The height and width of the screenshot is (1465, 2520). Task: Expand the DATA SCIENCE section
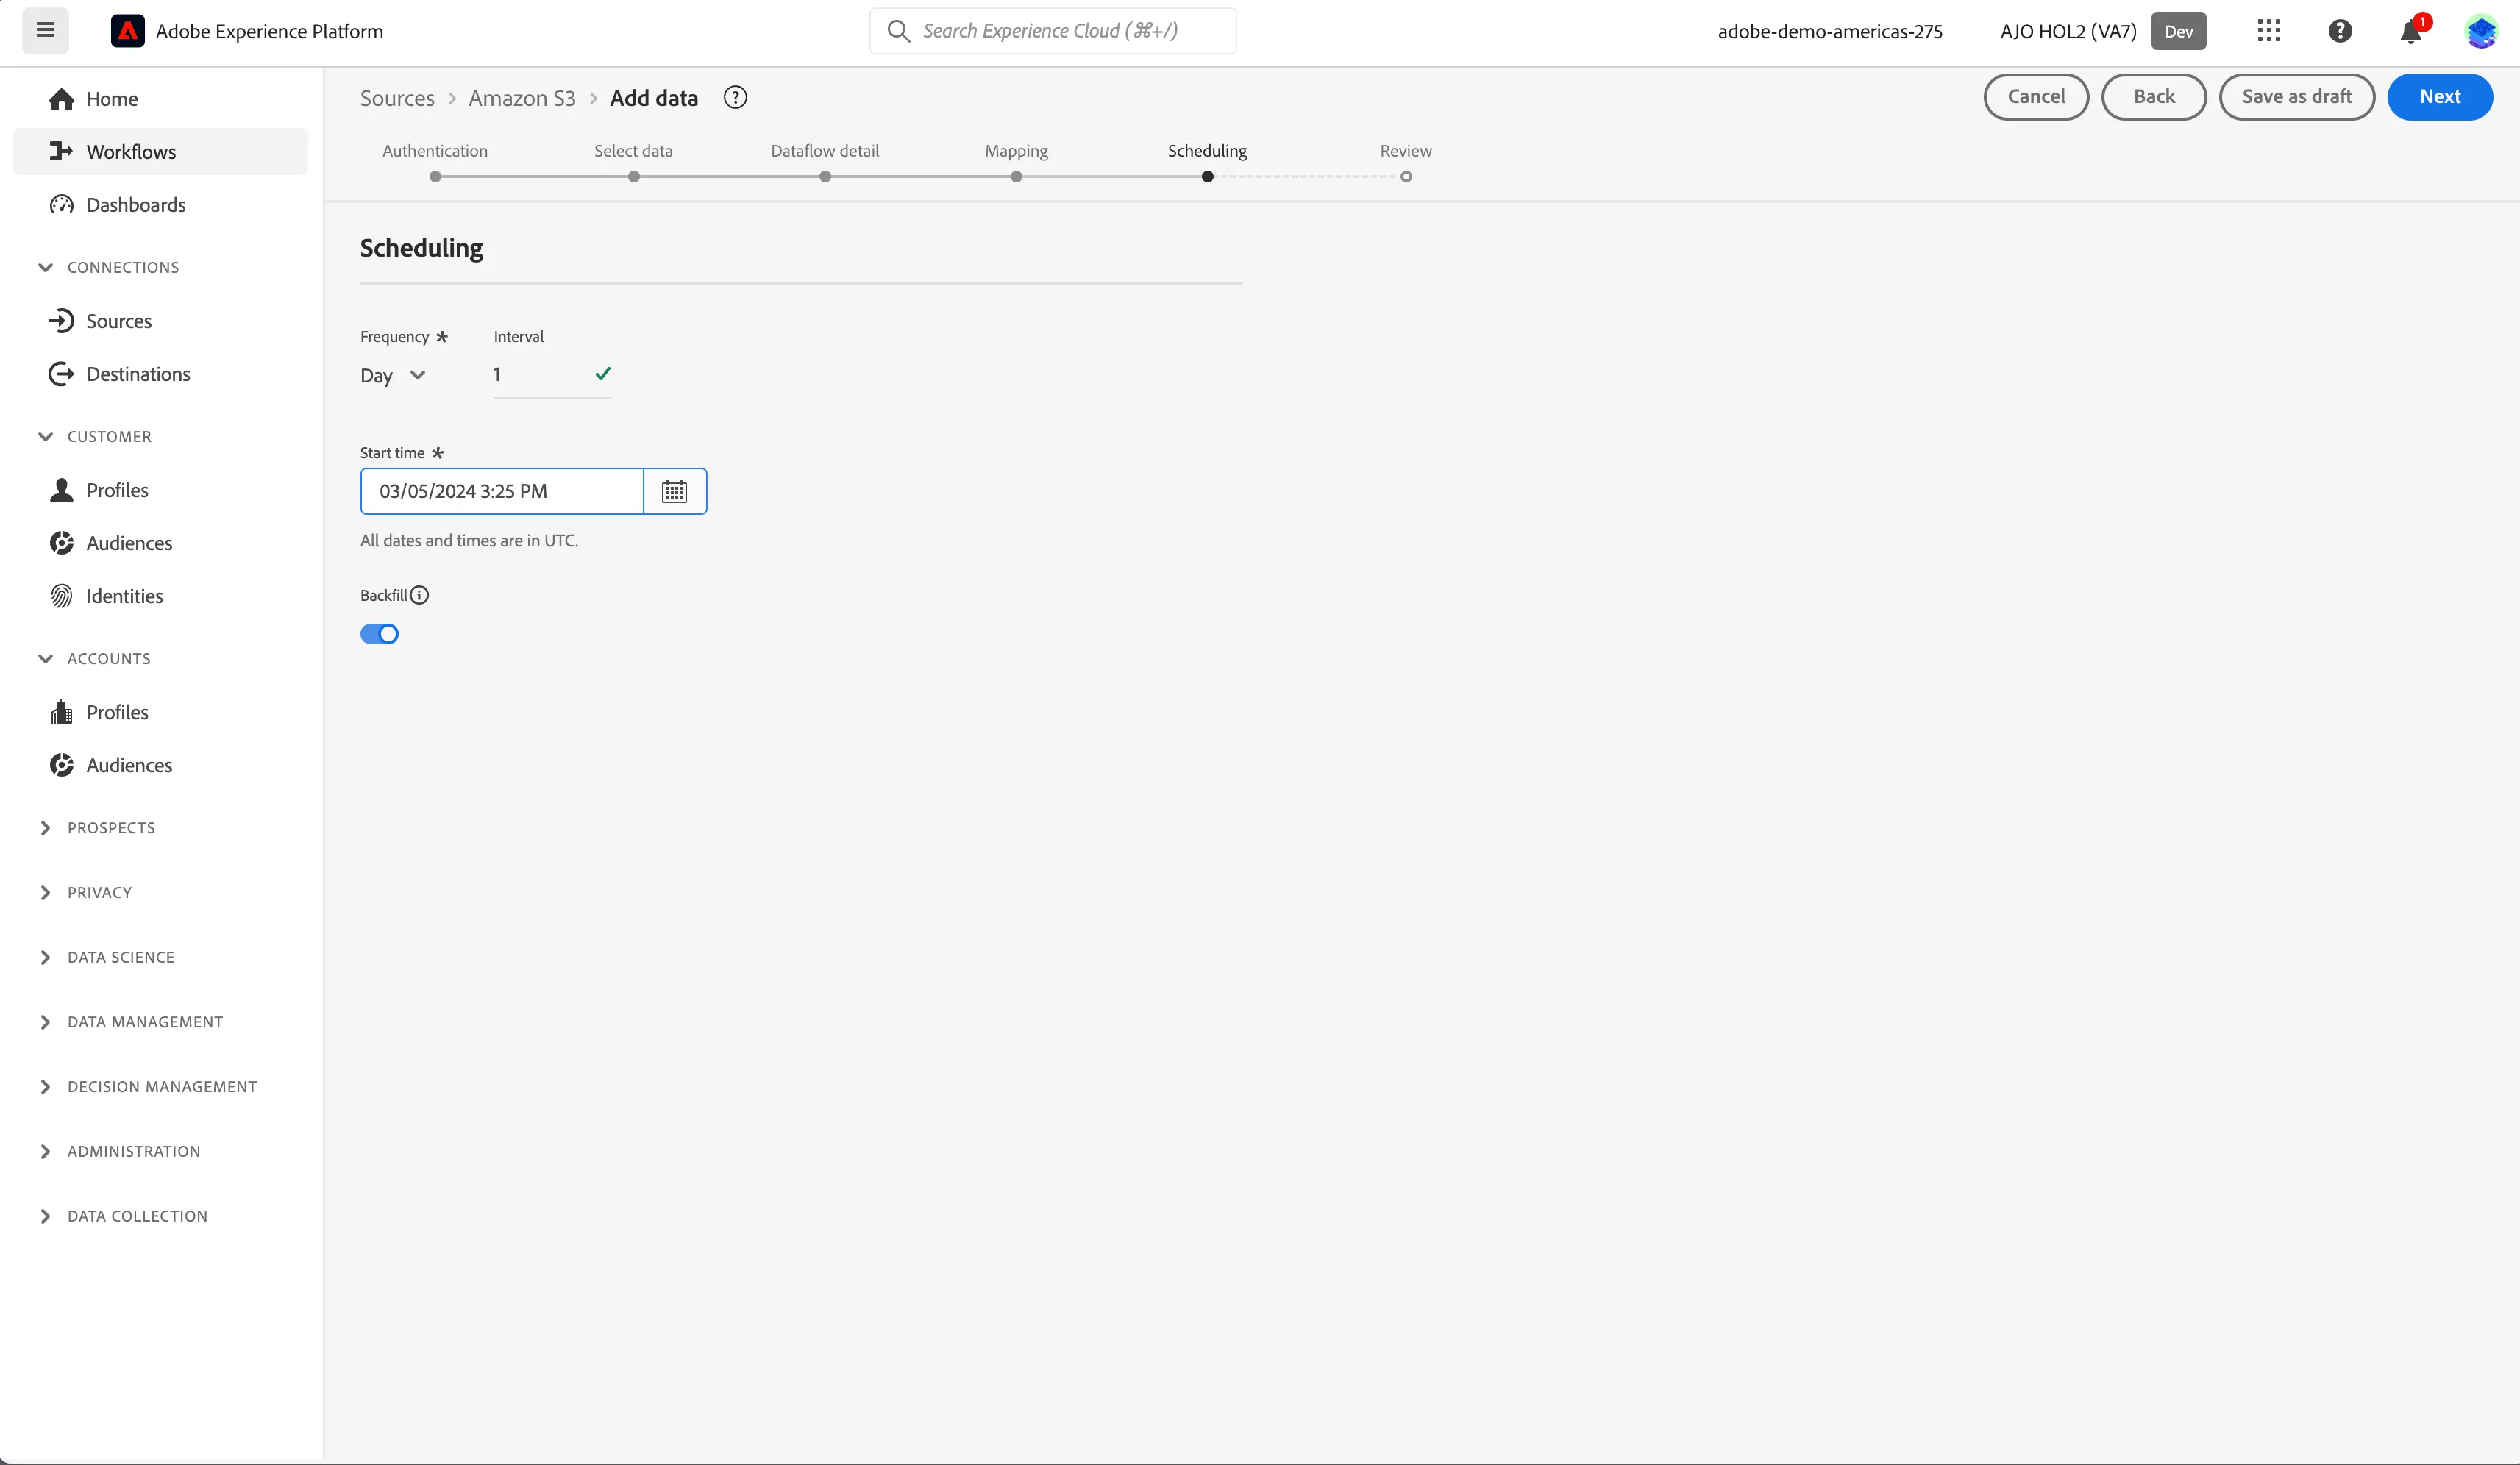(108, 957)
